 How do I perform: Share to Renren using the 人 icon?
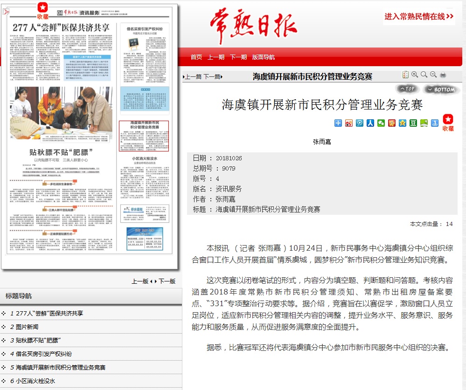(x=370, y=123)
